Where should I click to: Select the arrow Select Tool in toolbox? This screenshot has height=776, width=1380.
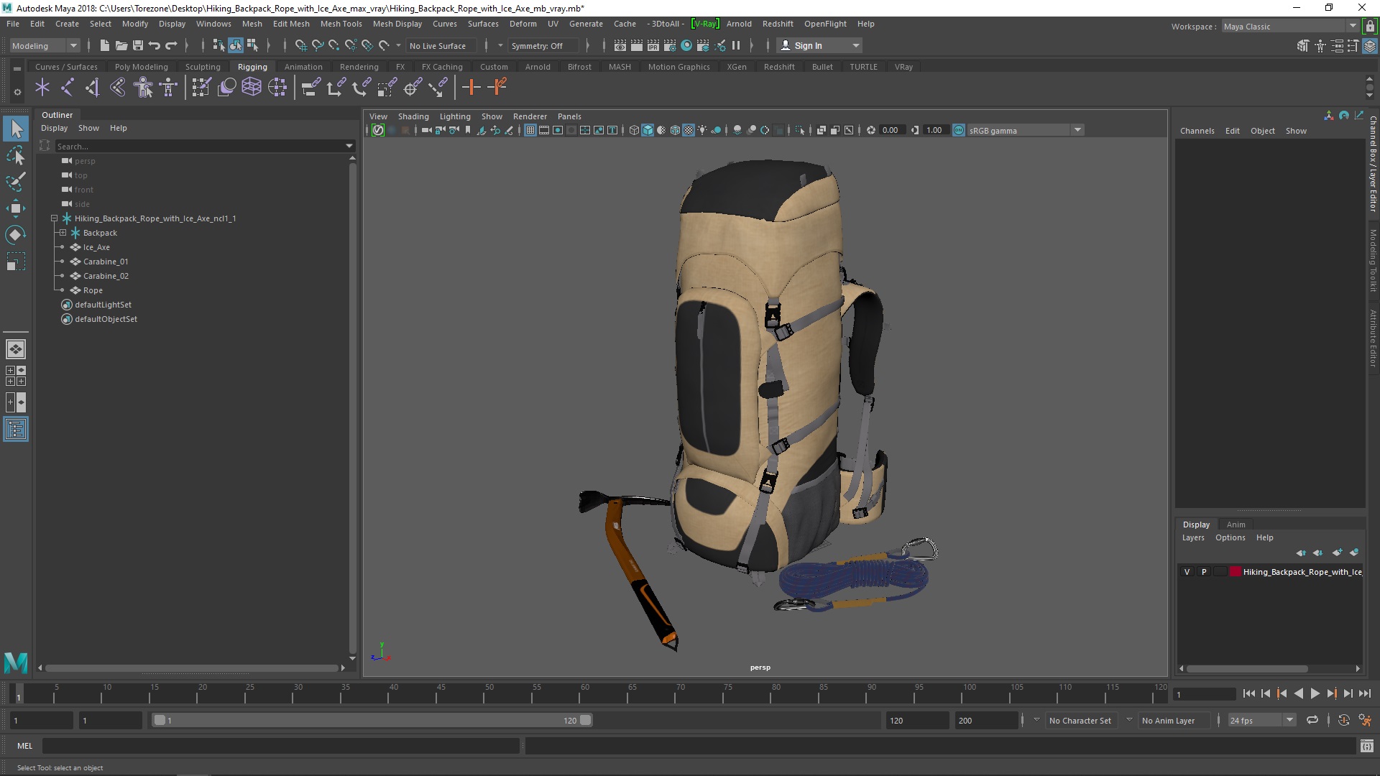(x=16, y=129)
